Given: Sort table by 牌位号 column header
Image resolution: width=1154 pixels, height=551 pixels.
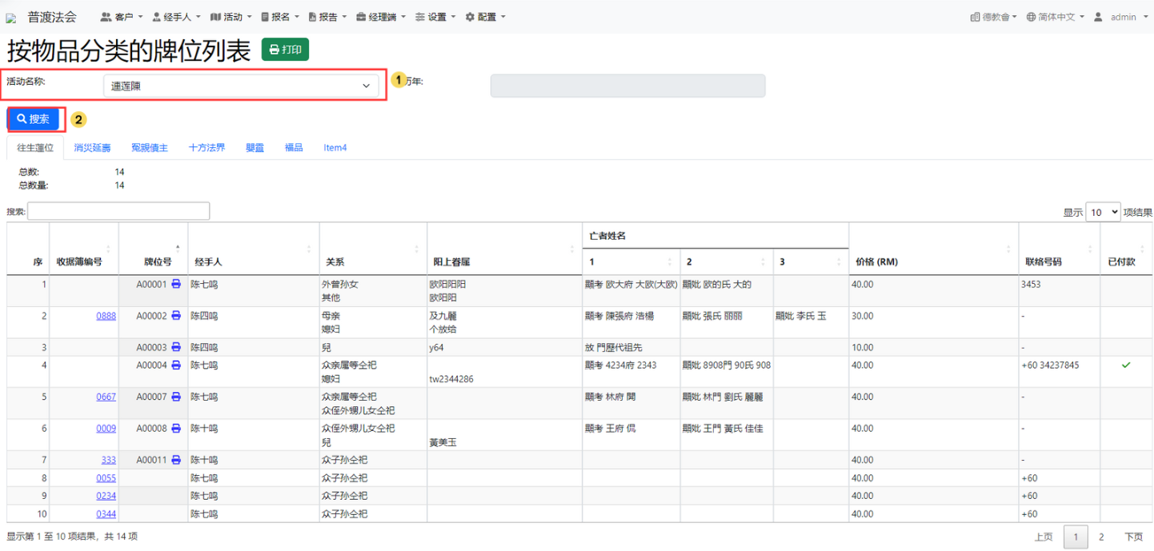Looking at the screenshot, I should [x=158, y=262].
